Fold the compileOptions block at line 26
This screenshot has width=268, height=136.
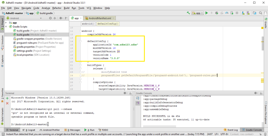click(80, 82)
